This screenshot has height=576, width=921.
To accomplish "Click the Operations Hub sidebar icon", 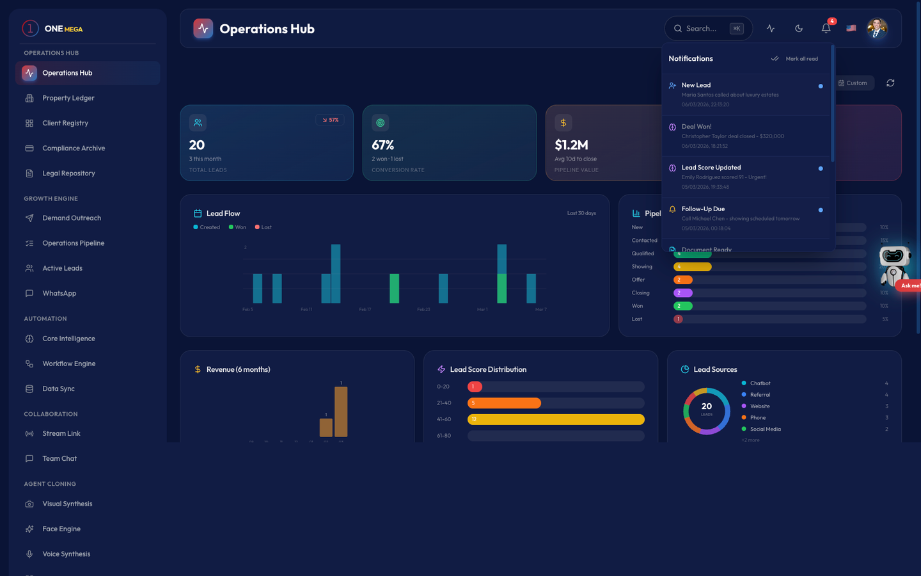I will coord(29,73).
